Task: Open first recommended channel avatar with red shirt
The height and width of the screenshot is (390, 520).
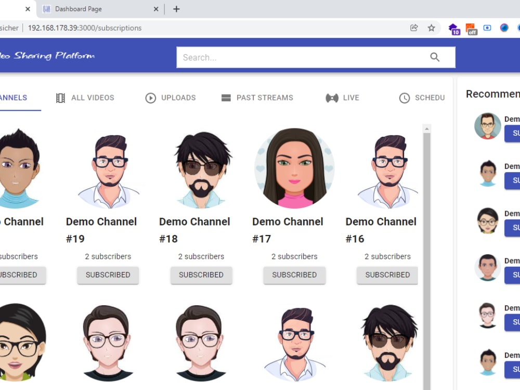Action: point(488,126)
